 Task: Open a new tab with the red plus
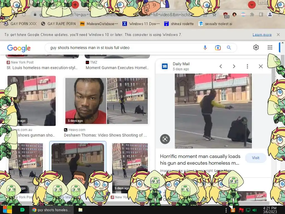pos(75,5)
